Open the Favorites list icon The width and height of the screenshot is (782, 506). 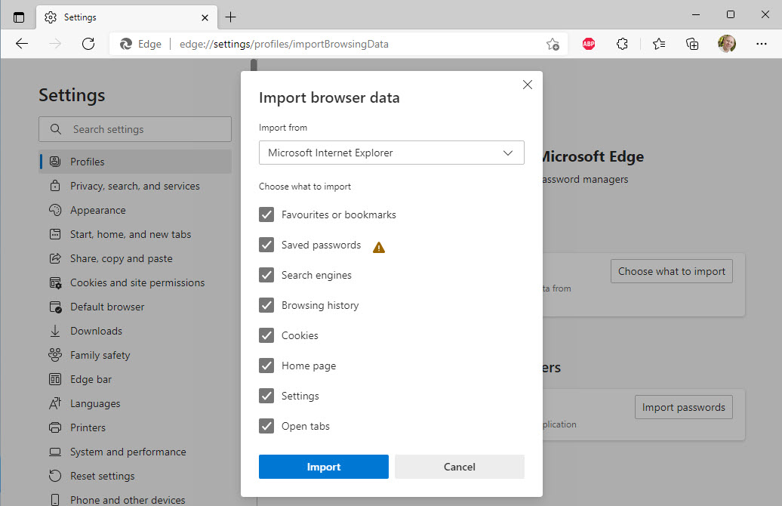pyautogui.click(x=659, y=44)
